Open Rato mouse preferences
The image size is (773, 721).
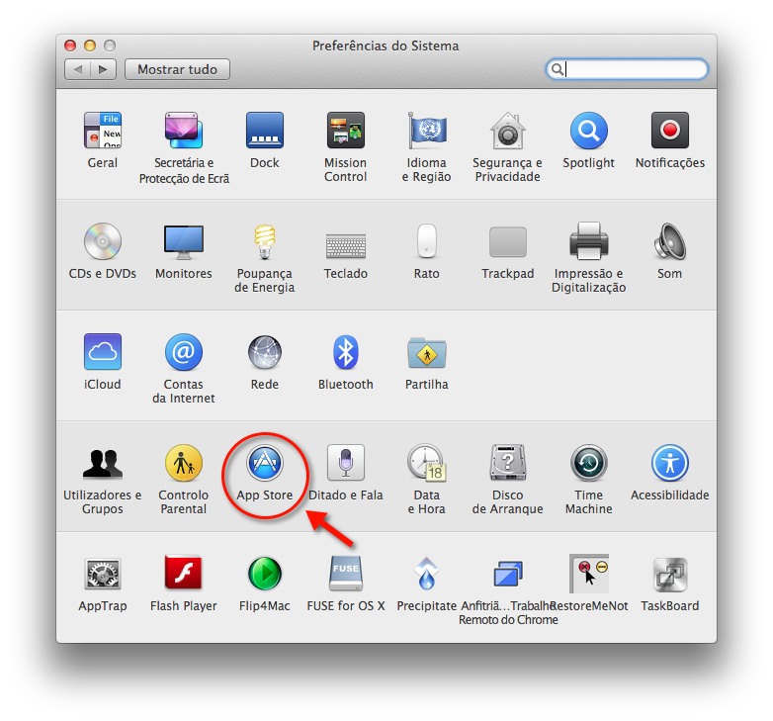tap(427, 241)
